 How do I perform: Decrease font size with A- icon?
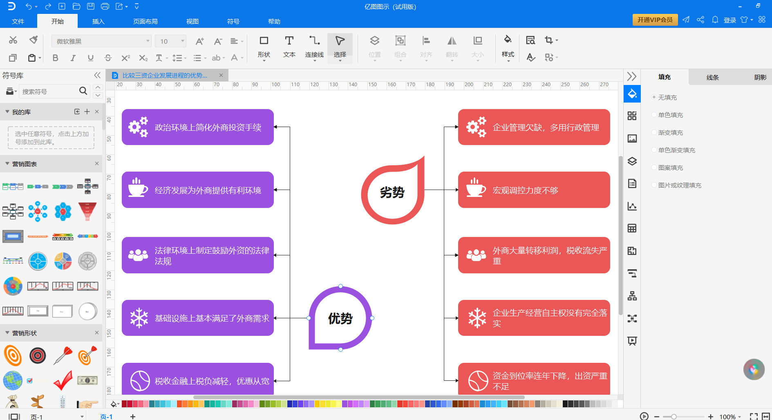pos(218,41)
